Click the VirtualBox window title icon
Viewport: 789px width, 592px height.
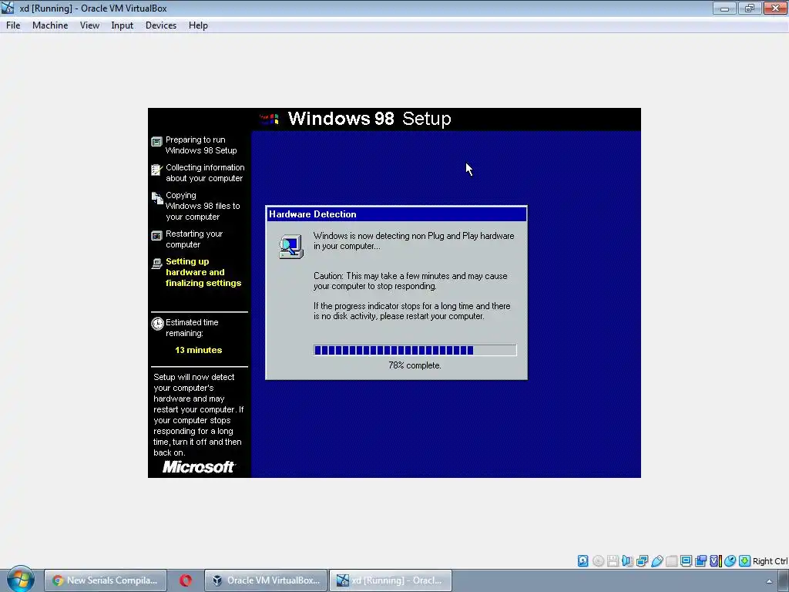8,8
